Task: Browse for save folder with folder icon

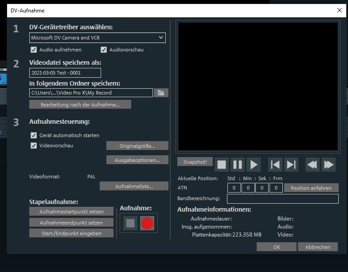Action: tap(161, 93)
